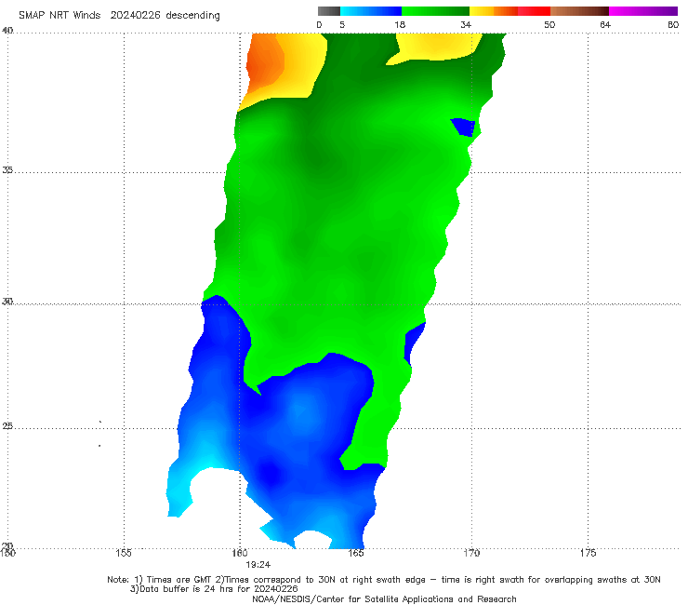
Task: Click the yellow wind patch near the swath's top right
Action: (x=434, y=47)
